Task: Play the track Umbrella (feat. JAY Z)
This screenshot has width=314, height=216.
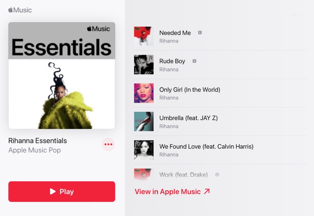Action: coord(220,121)
